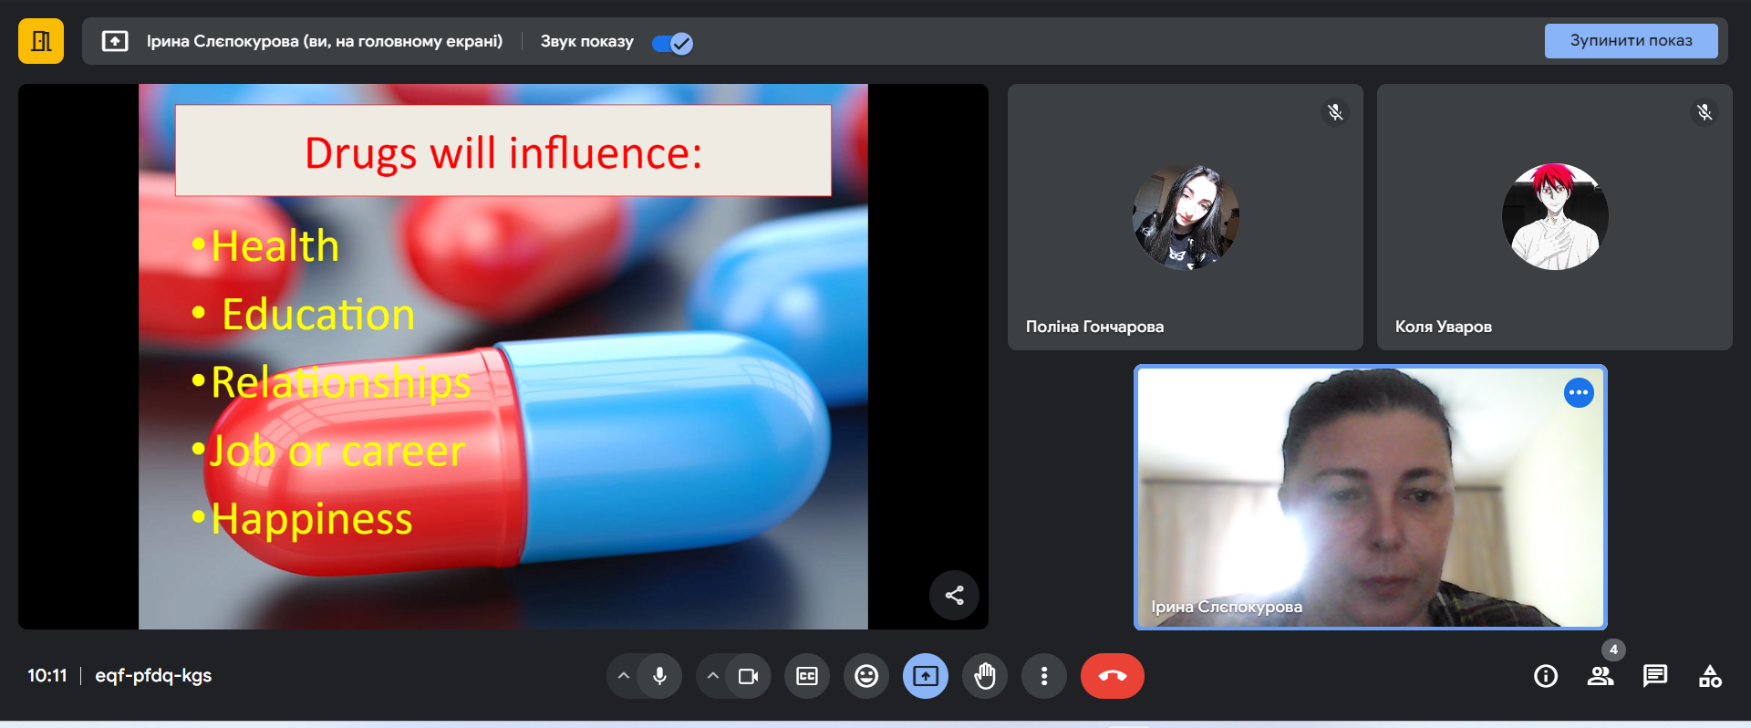Screen dimensions: 1751x728
Task: Toggle the Звук показу switch
Action: 673,43
